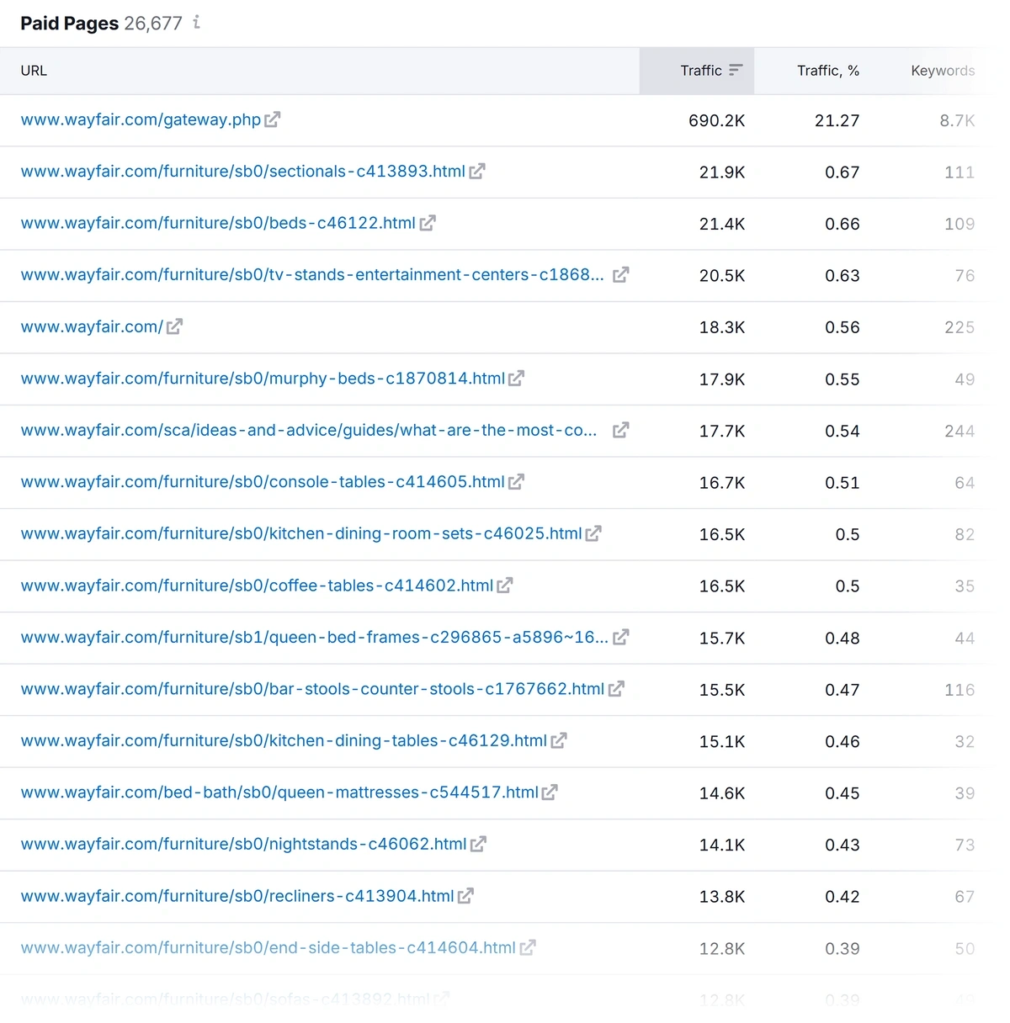Image resolution: width=1010 pixels, height=1023 pixels.
Task: Select the 0.46 traffic percentage cell
Action: click(x=843, y=742)
